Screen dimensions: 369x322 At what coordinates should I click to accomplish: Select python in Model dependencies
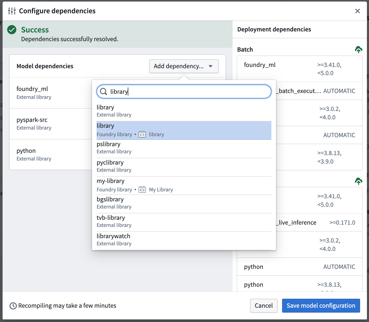point(51,155)
